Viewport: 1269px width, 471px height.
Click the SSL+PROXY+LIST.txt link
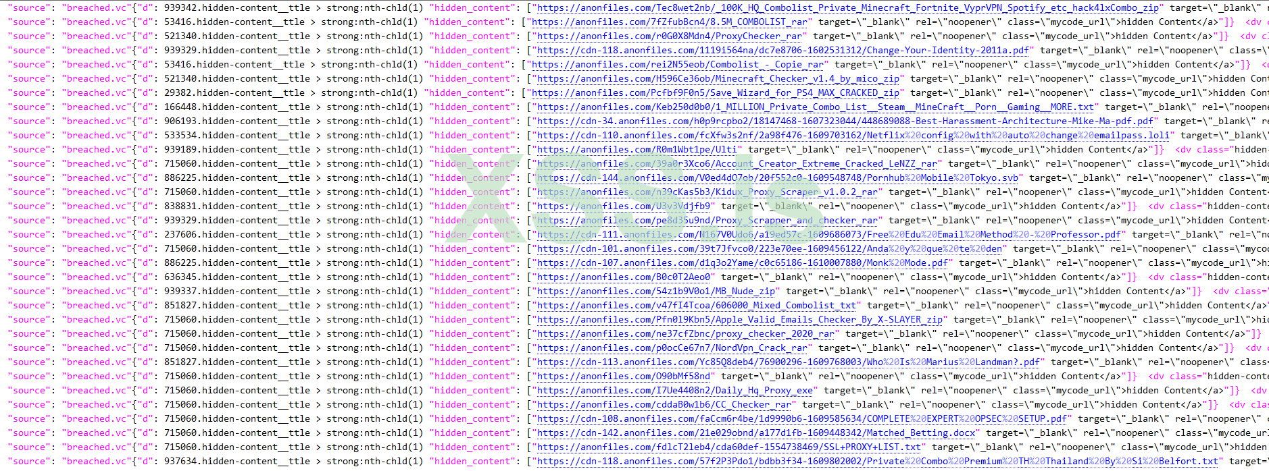click(x=729, y=447)
